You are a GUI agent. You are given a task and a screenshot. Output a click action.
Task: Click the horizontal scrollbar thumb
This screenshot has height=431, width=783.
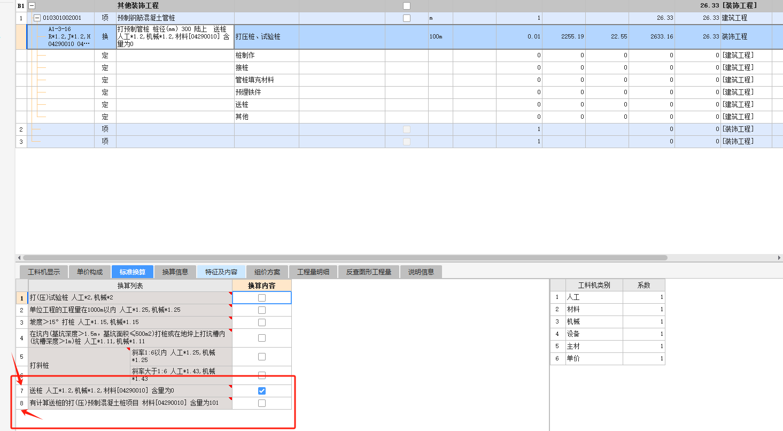(x=345, y=258)
